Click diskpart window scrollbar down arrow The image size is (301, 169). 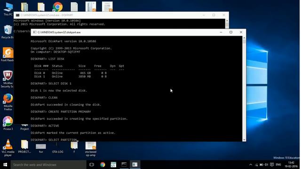click(244, 140)
